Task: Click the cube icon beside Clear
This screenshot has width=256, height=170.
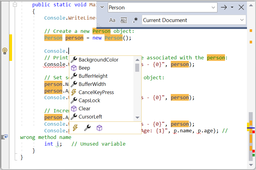Action: point(74,109)
